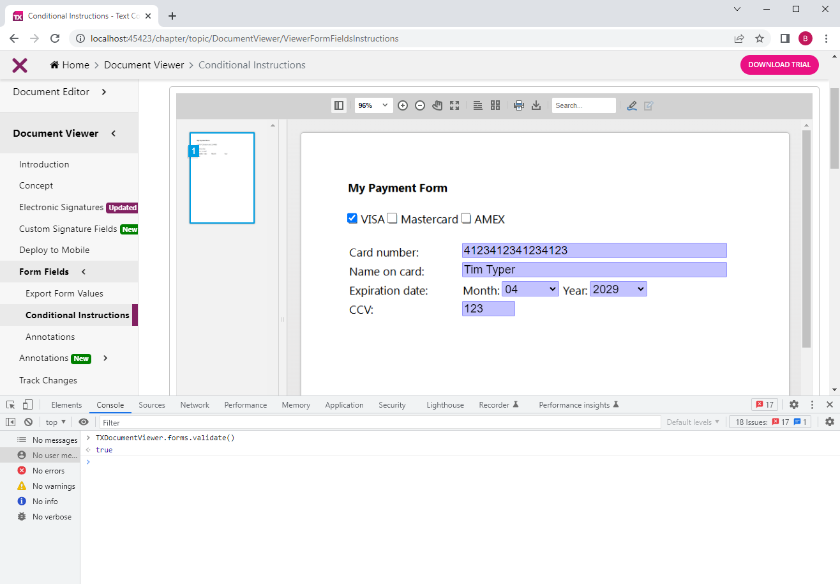
Task: Click the document viewer vertical scrollbar
Action: coord(806,239)
